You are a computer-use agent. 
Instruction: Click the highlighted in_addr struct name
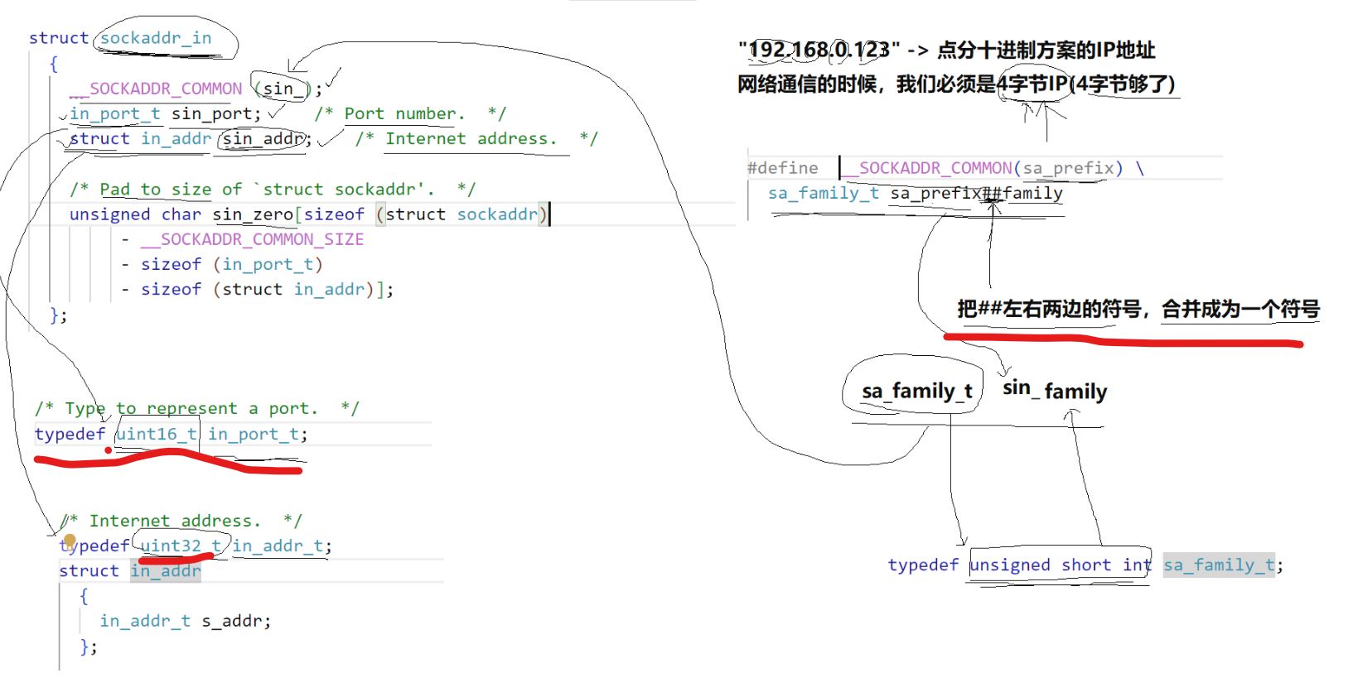coord(166,570)
